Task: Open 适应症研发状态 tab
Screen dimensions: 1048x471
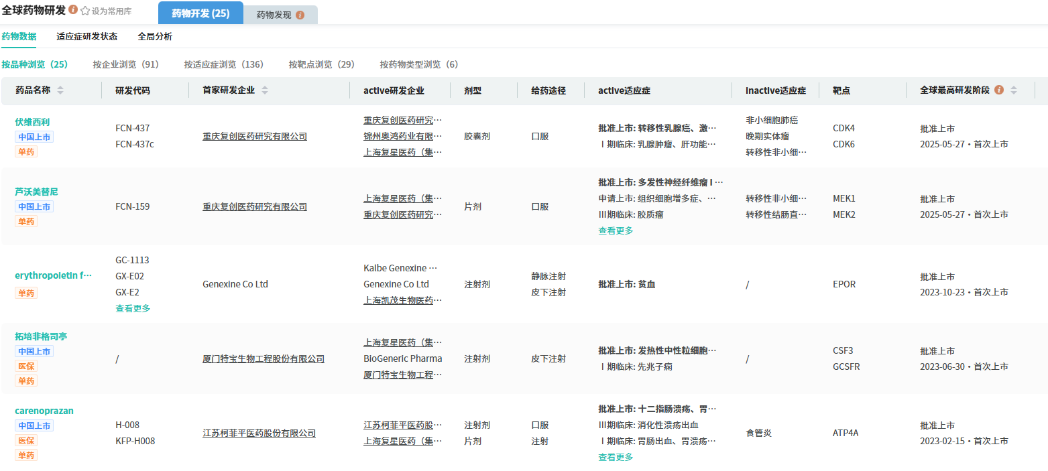Action: pos(87,37)
